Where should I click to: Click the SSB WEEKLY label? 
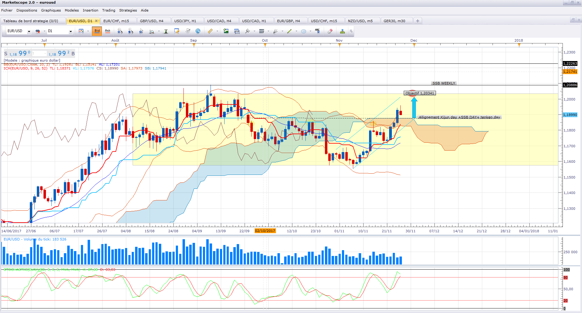tap(444, 83)
